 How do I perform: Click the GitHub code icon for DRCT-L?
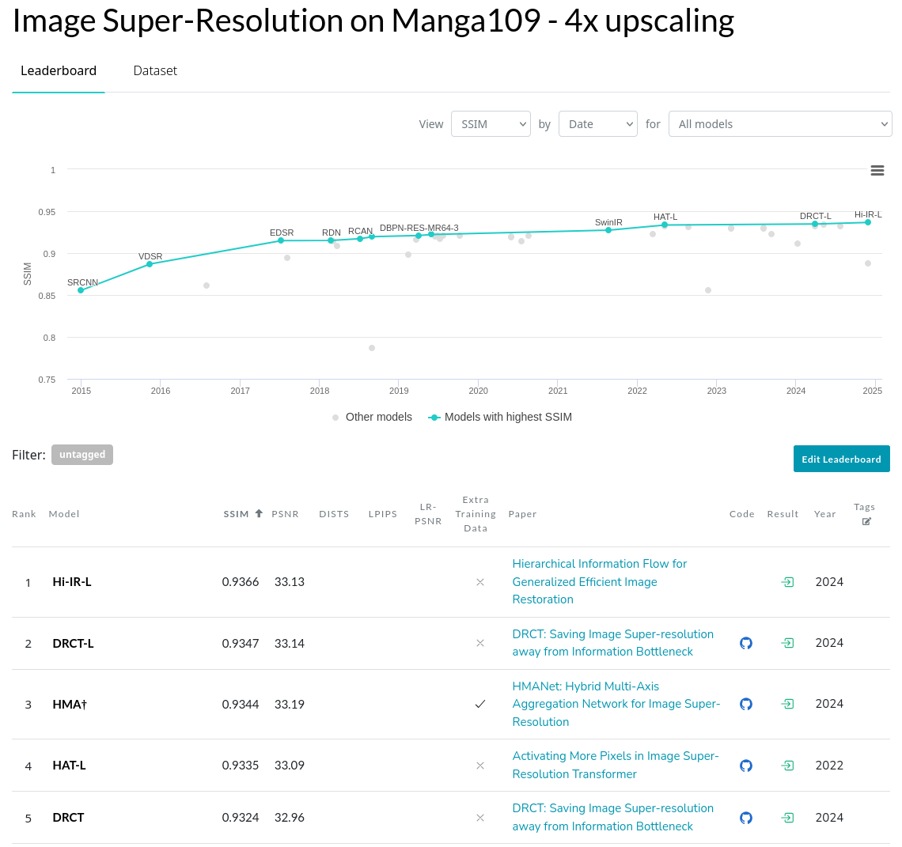pos(745,643)
